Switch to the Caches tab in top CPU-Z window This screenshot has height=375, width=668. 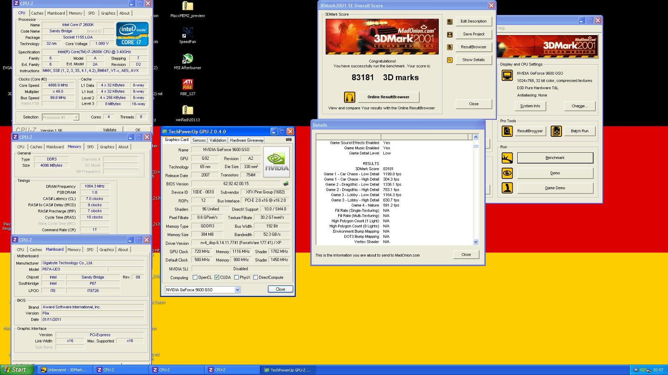[37, 13]
